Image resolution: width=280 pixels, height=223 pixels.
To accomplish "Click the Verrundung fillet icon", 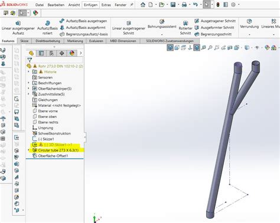I will coord(249,21).
